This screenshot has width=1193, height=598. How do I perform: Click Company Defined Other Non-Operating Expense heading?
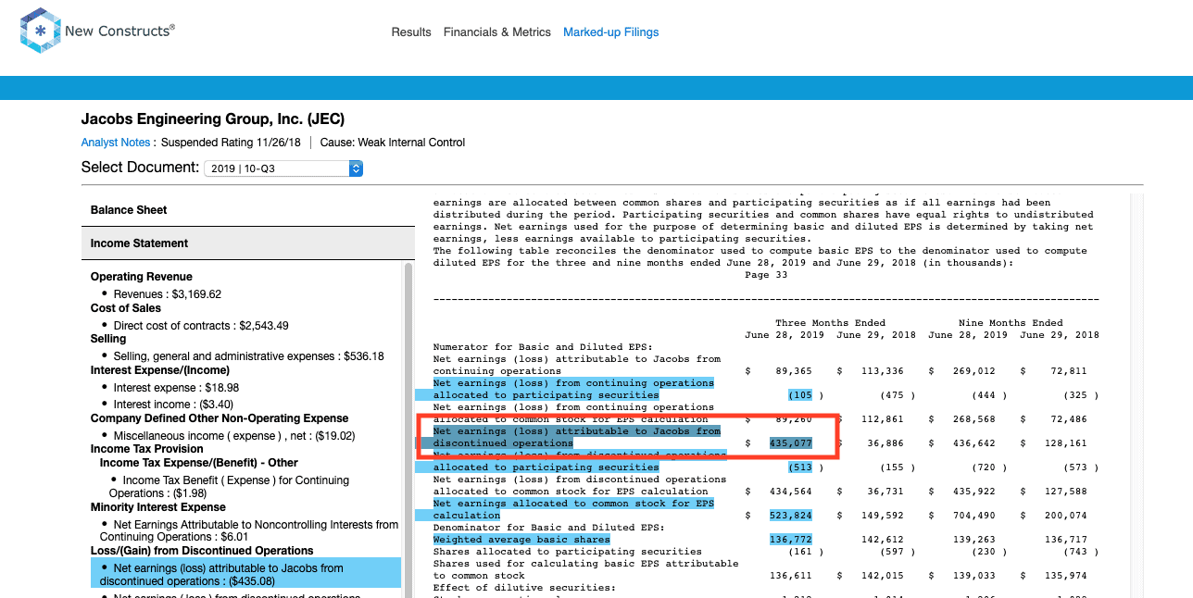pos(220,418)
